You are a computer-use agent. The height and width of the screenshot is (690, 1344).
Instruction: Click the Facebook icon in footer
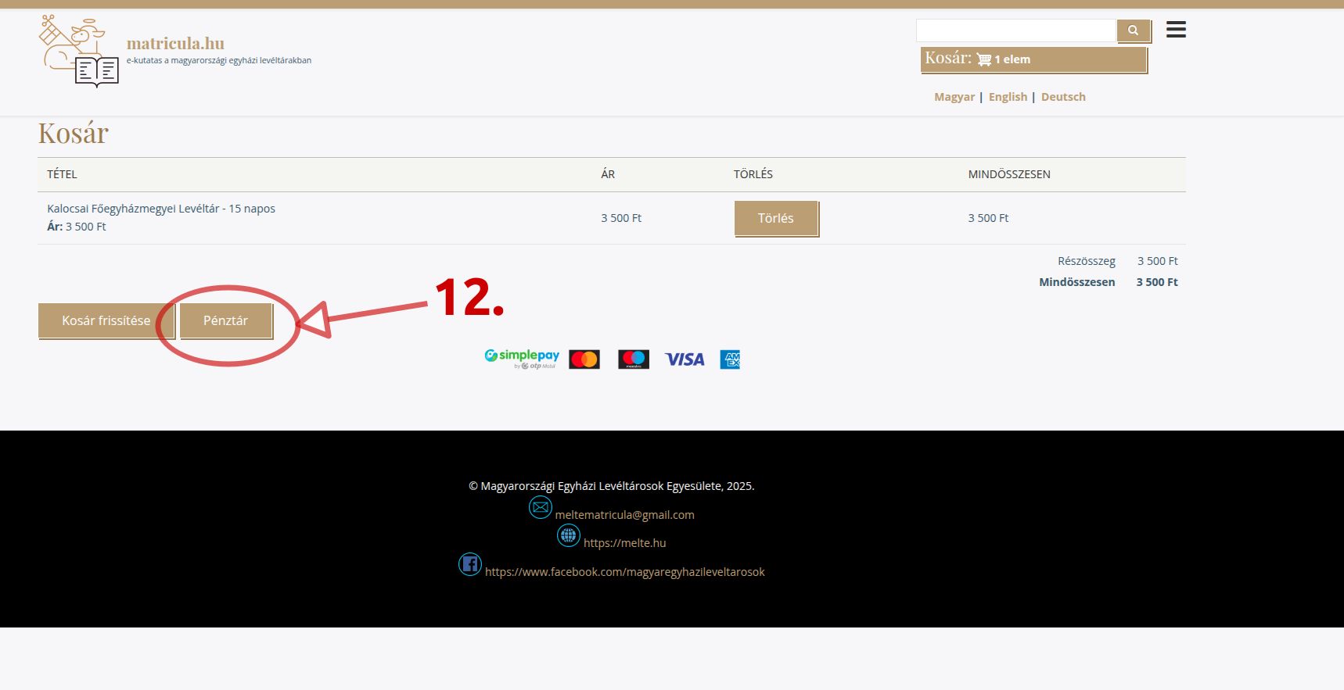tap(469, 564)
